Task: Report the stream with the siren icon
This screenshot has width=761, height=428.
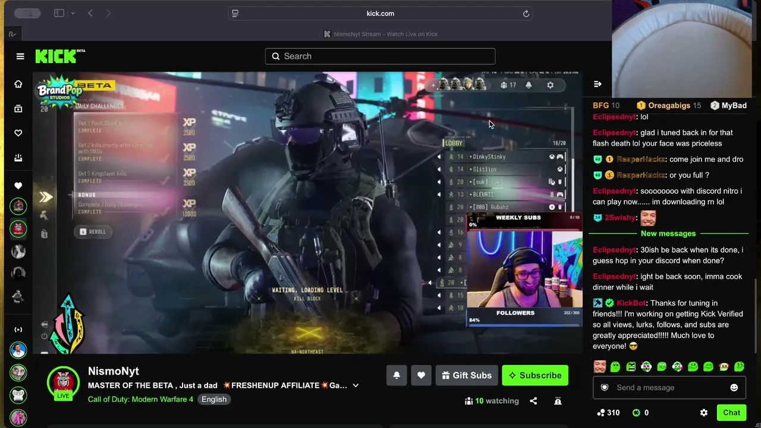Action: click(x=558, y=401)
